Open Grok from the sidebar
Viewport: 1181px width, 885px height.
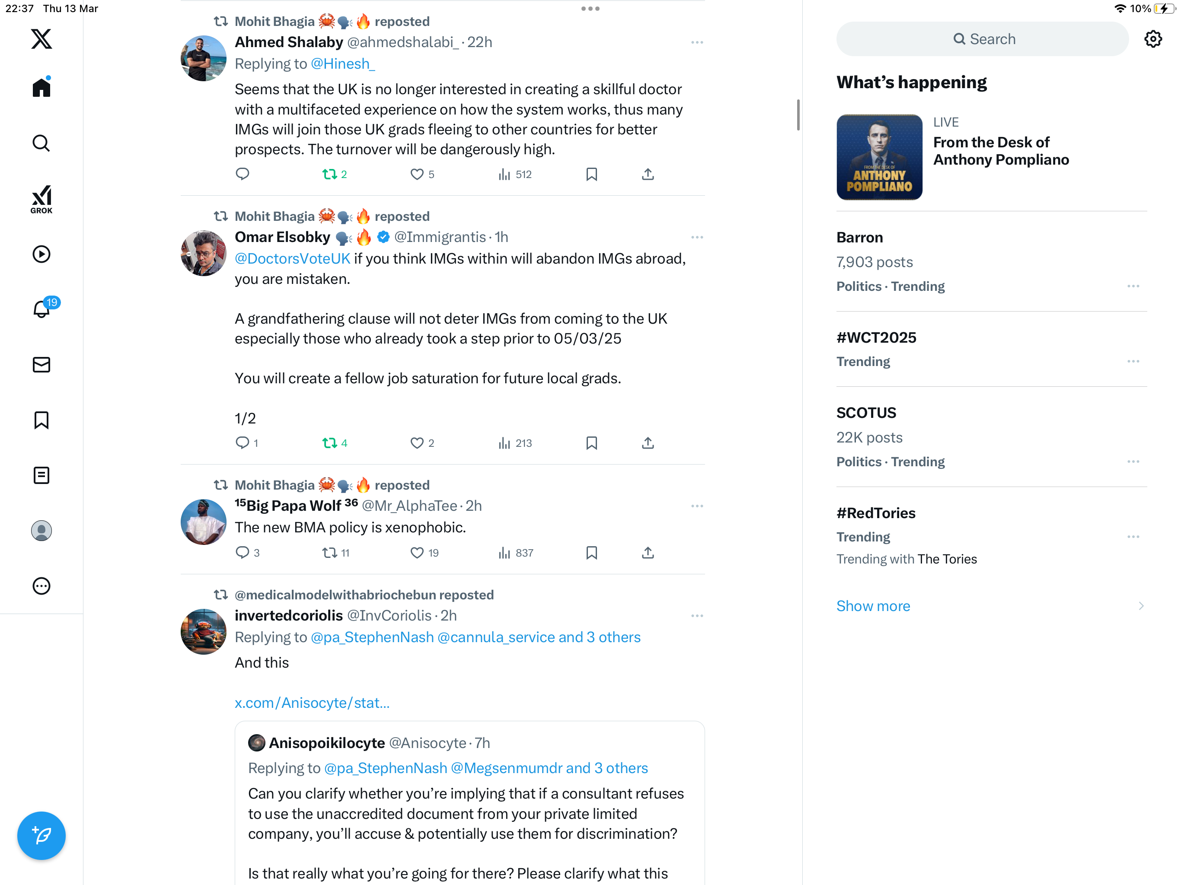41,199
